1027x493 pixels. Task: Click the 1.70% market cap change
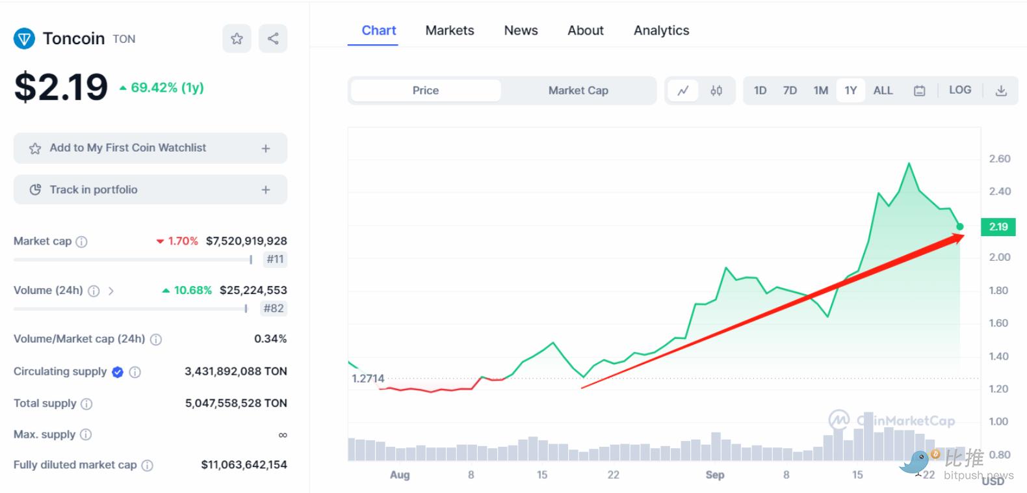click(177, 241)
